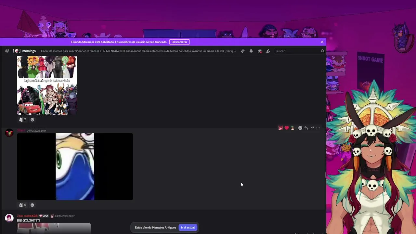Click the UMA server tag badge
The width and height of the screenshot is (416, 234).
click(x=44, y=216)
